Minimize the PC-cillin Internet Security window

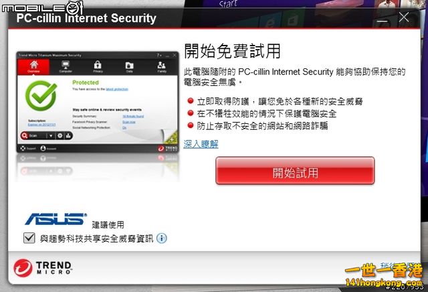coord(382,21)
